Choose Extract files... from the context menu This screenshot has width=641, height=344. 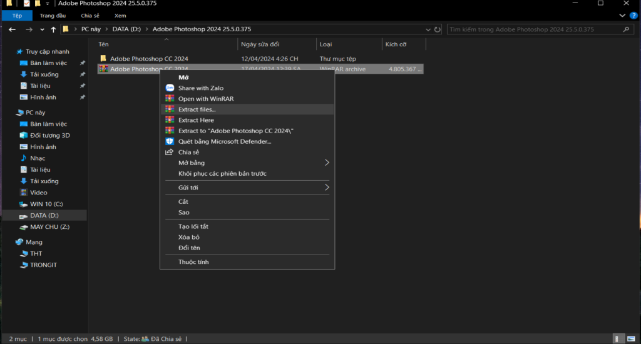point(247,109)
